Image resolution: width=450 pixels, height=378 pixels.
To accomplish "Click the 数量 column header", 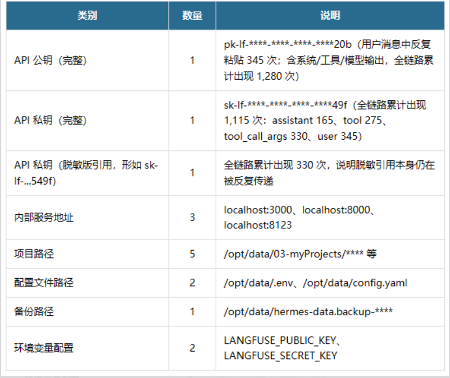I will coord(192,16).
